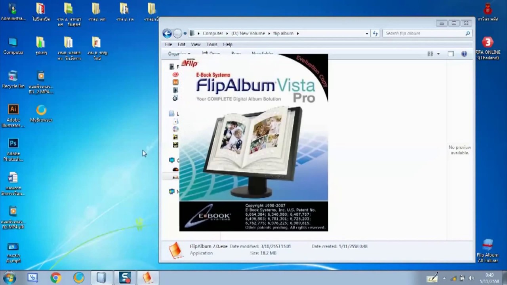Click the taskbar clock showing 0:40
507x285 pixels.
point(490,278)
